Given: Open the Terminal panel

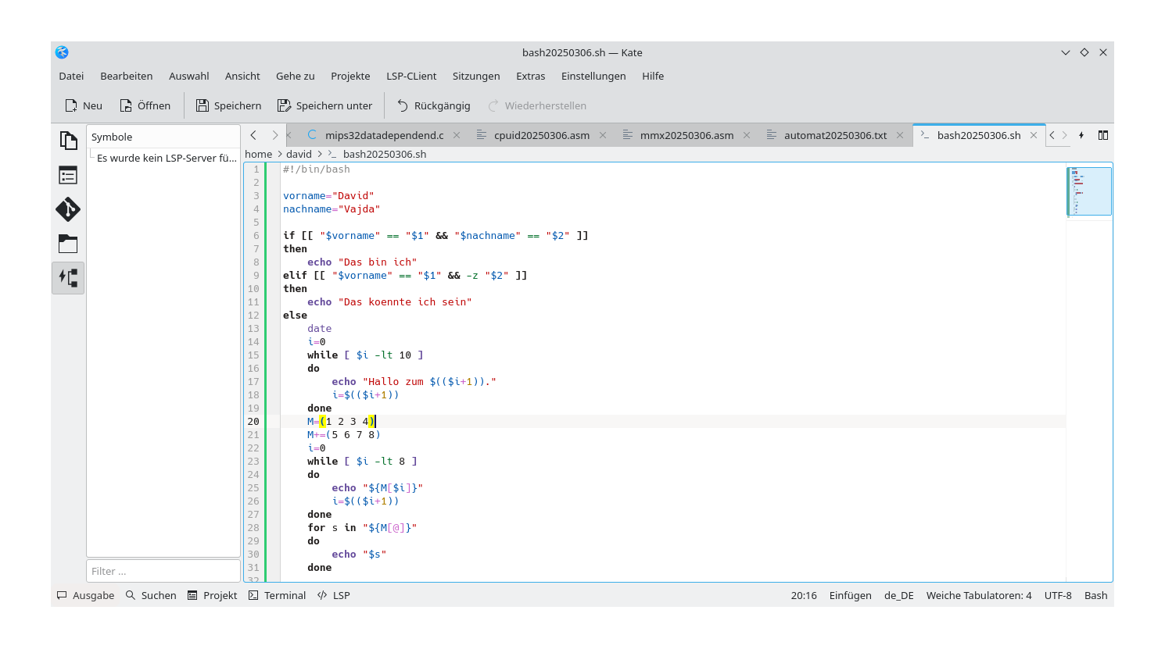Looking at the screenshot, I should [x=276, y=595].
